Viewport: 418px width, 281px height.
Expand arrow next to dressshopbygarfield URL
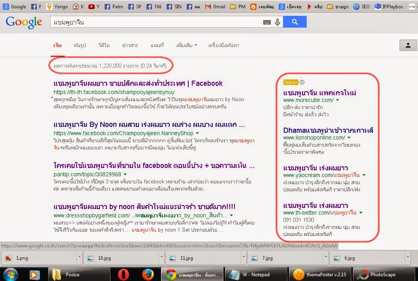coord(231,215)
